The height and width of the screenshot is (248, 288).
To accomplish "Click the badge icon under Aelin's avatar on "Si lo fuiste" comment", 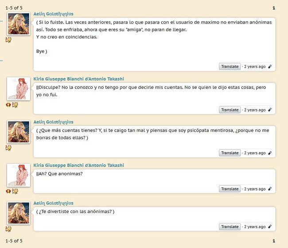I will [8, 40].
